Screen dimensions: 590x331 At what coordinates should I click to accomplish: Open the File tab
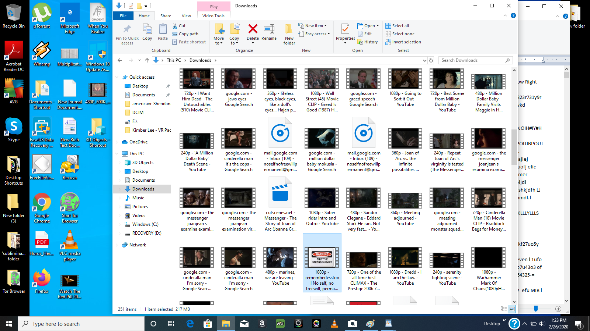click(123, 16)
